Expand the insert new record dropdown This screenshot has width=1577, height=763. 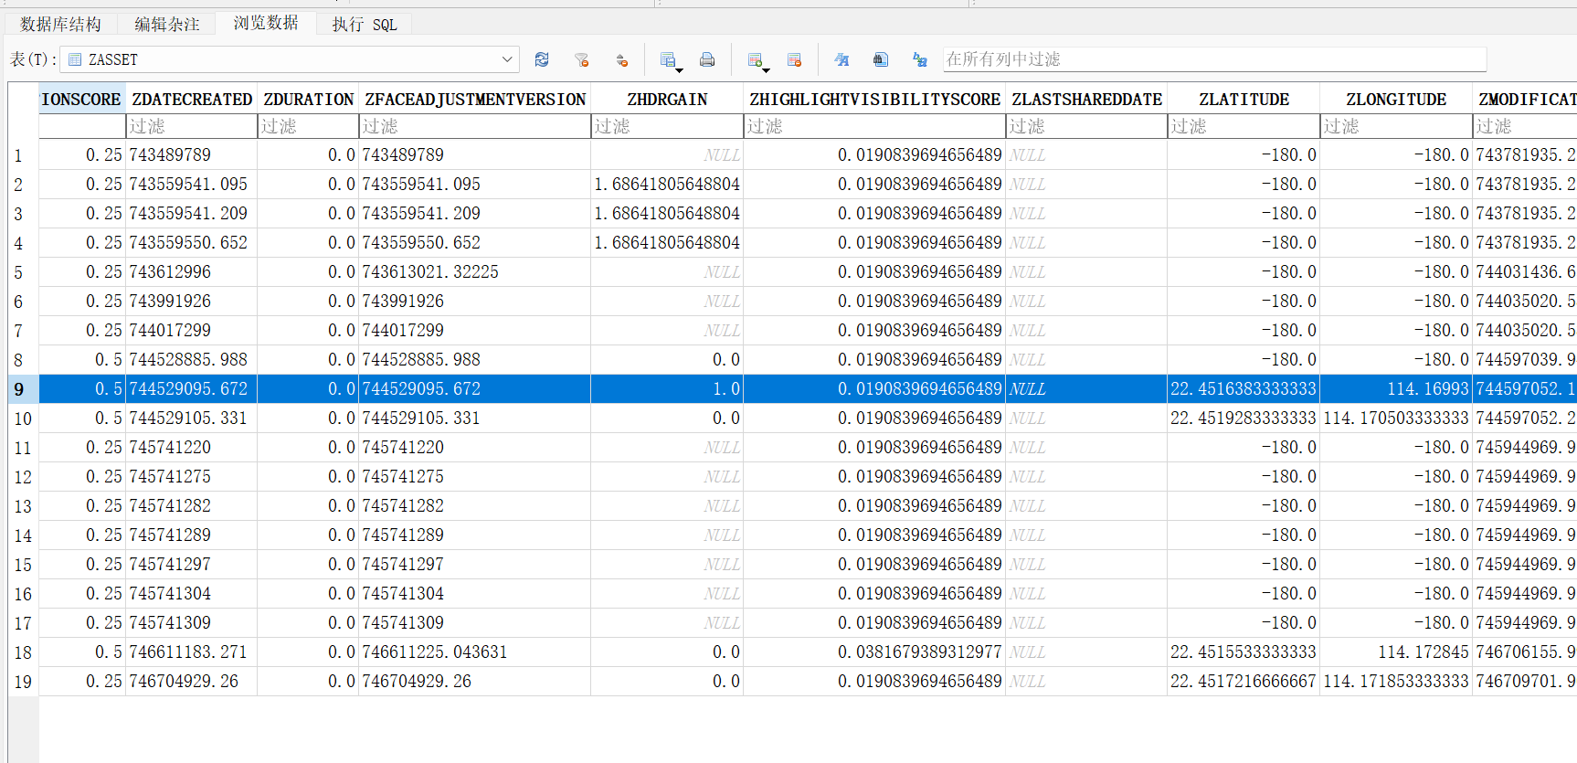pyautogui.click(x=766, y=69)
